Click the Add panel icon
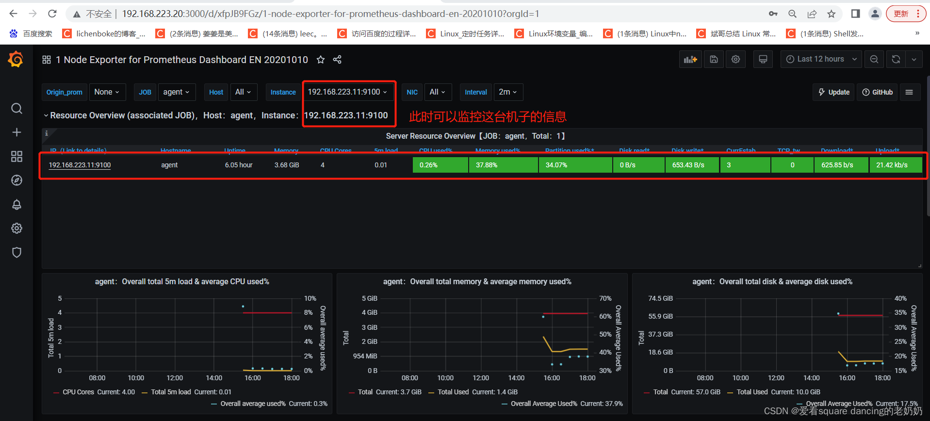The height and width of the screenshot is (421, 930). coord(690,59)
